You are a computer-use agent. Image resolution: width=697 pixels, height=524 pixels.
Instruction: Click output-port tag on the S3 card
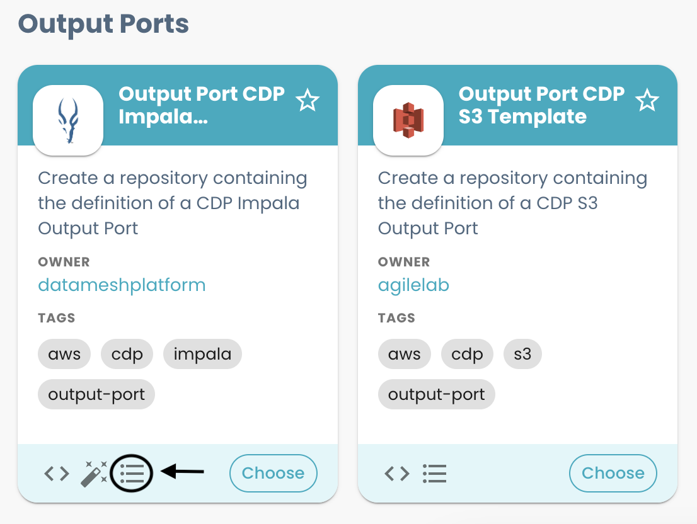(x=436, y=395)
